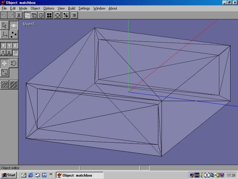Click the scale tool icon
The height and width of the screenshot is (179, 238).
tap(4, 72)
